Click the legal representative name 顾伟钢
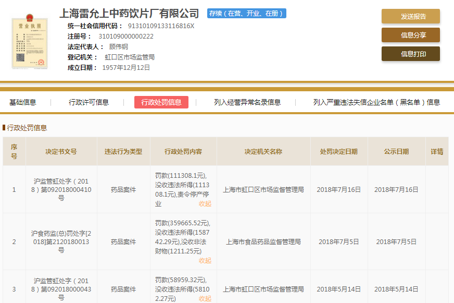The height and width of the screenshot is (303, 454). (118, 47)
